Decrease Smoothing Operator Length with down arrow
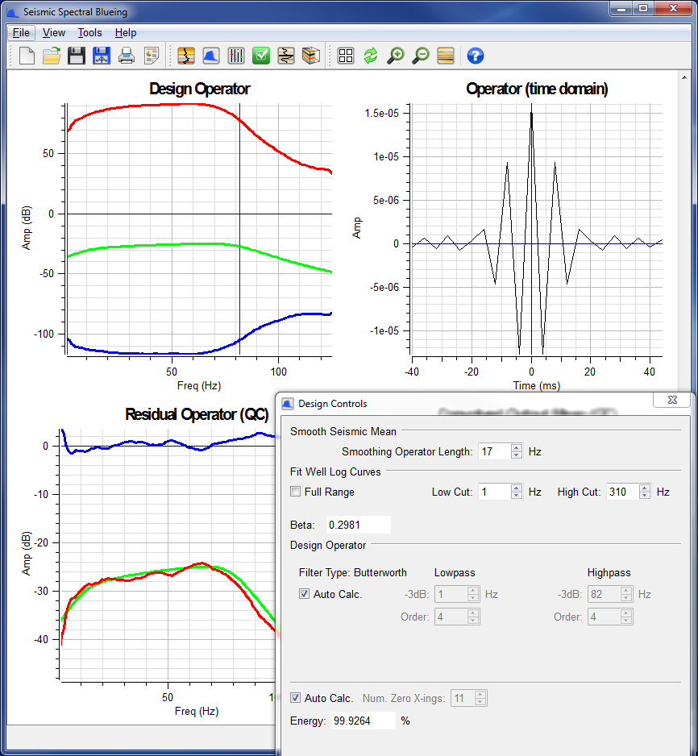698x756 pixels. [517, 455]
